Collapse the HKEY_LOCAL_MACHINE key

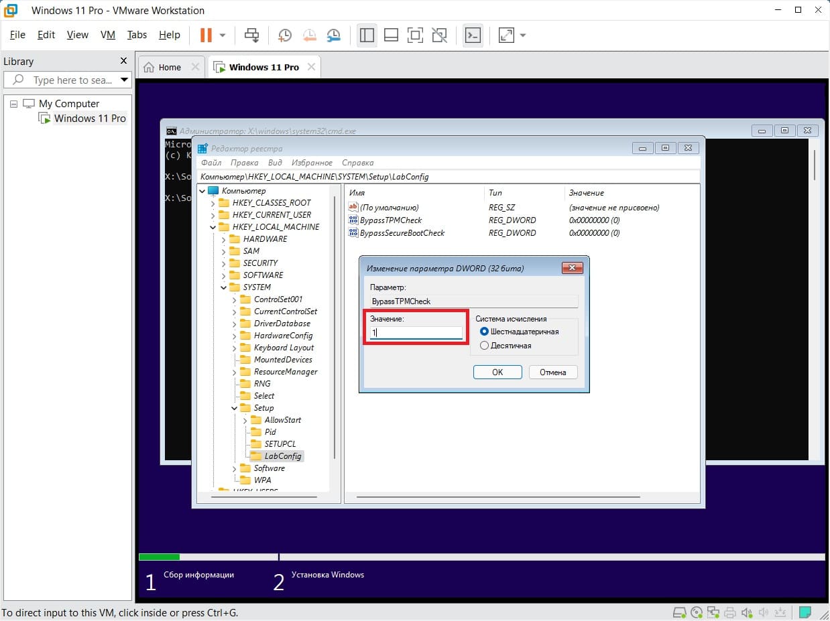(x=213, y=227)
